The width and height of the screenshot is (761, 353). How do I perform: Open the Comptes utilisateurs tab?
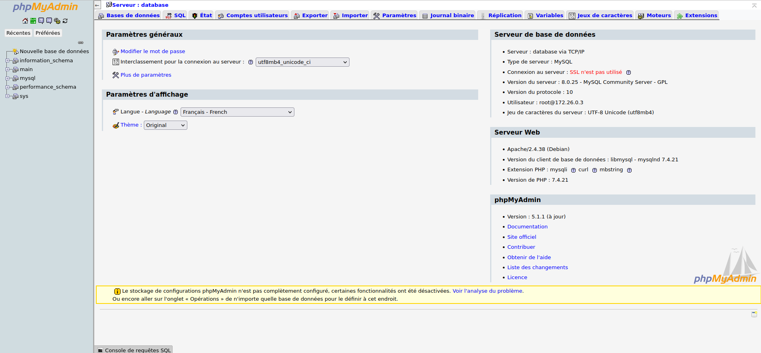click(x=252, y=16)
